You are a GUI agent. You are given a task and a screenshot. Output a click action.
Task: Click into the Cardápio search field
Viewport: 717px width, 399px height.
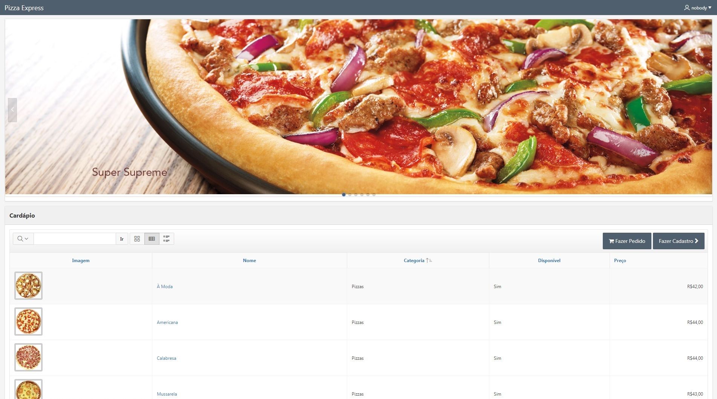tap(75, 239)
